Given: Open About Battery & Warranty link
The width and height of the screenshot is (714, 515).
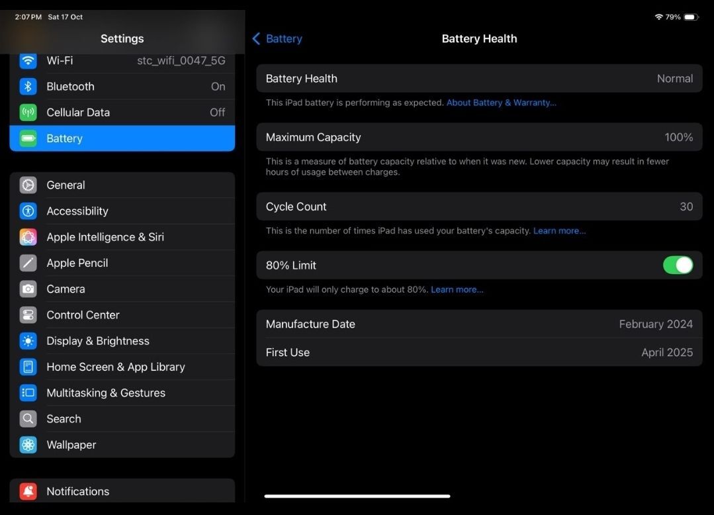Looking at the screenshot, I should (x=501, y=103).
